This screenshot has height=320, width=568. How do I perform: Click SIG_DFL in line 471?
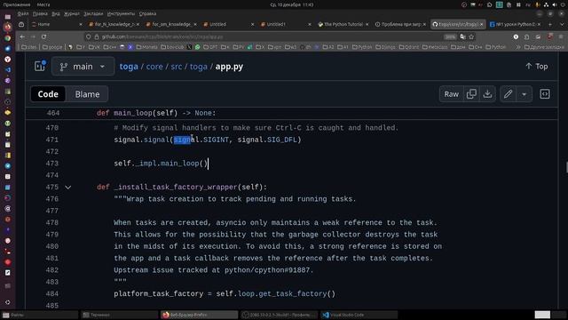tap(282, 140)
